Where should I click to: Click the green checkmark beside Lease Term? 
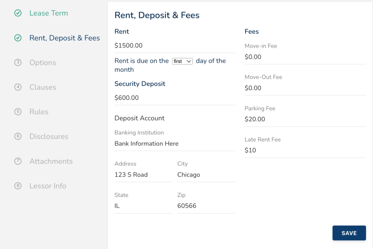(x=18, y=13)
